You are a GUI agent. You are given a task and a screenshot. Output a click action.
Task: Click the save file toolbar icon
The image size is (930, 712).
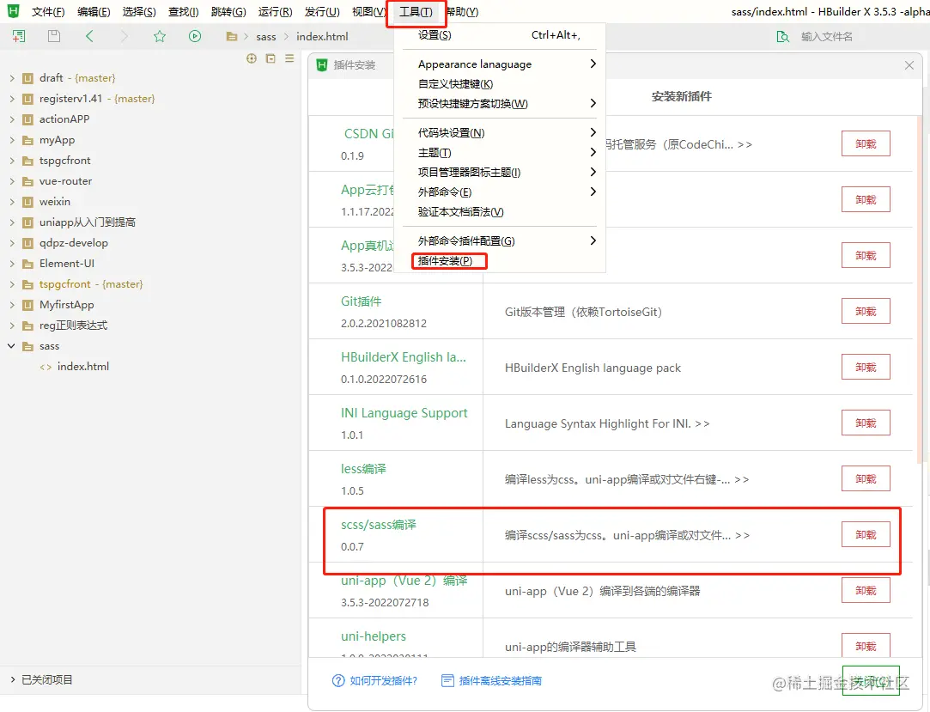54,36
